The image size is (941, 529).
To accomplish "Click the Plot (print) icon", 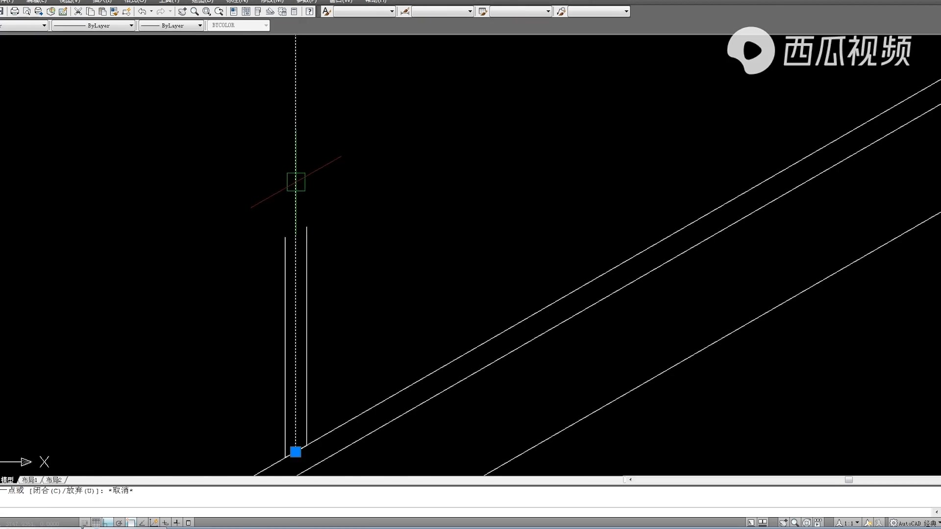I will tap(15, 11).
